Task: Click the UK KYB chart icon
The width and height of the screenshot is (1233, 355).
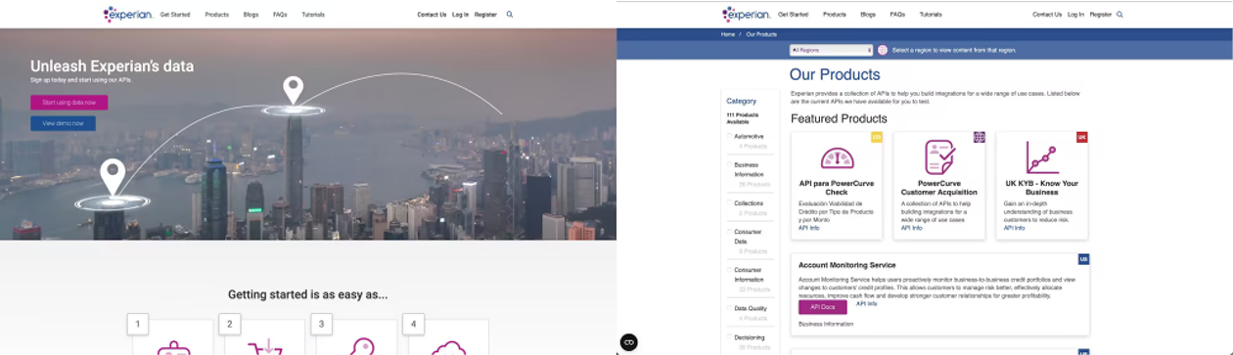Action: pyautogui.click(x=1042, y=157)
